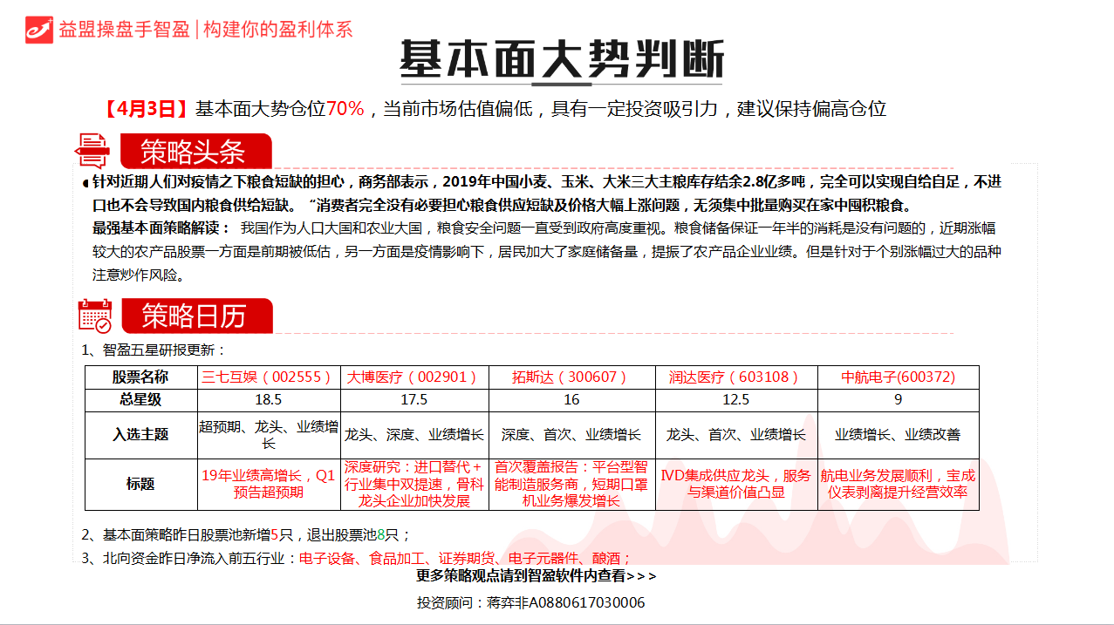The height and width of the screenshot is (625, 1114).
Task: Open stock 三七互娱（002555）
Action: pyautogui.click(x=268, y=377)
